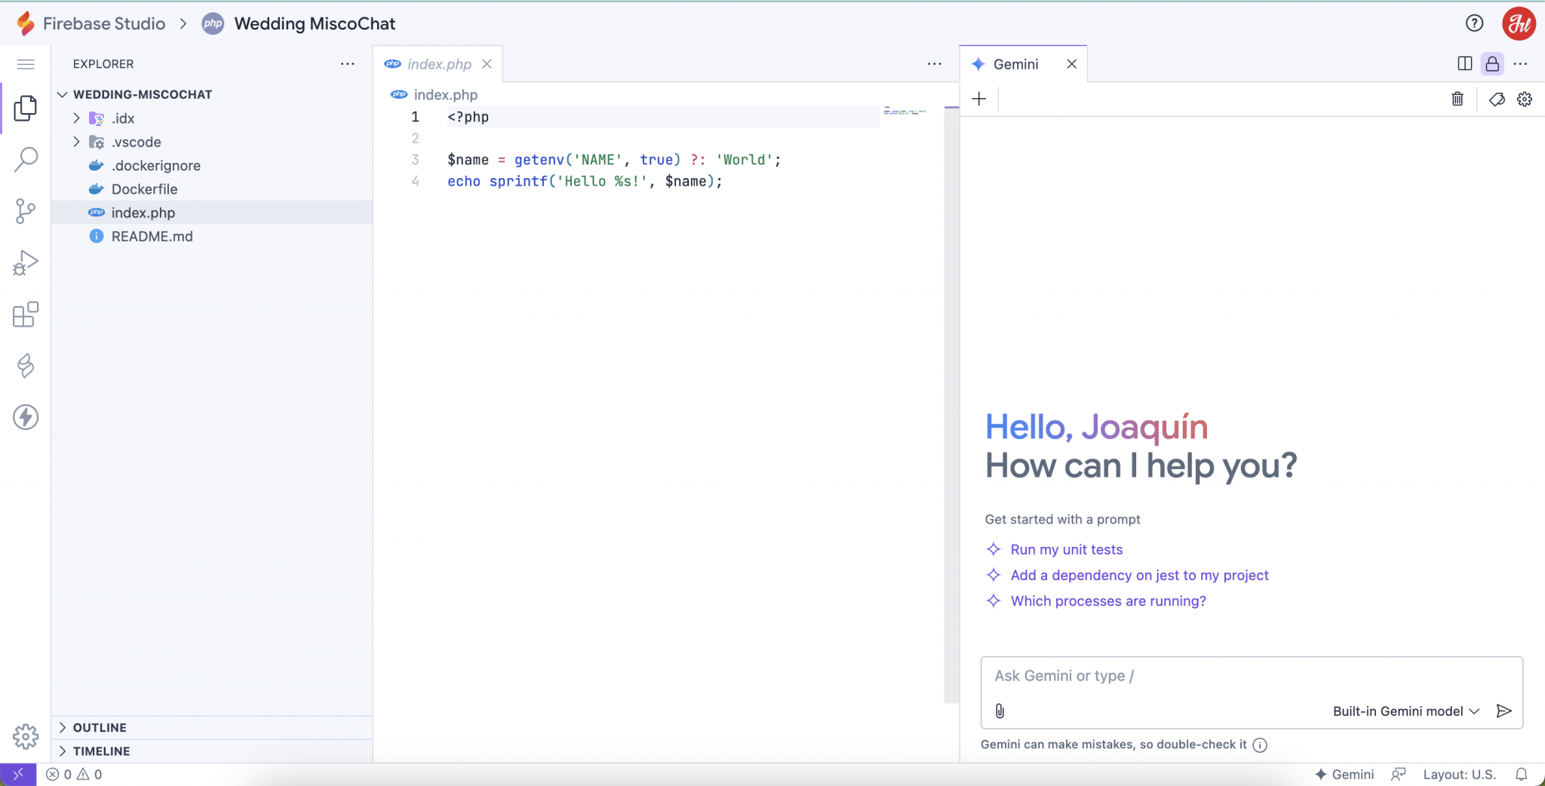Collapse the WEDDING-MISCOCHAT folder
The image size is (1545, 786).
pos(63,94)
